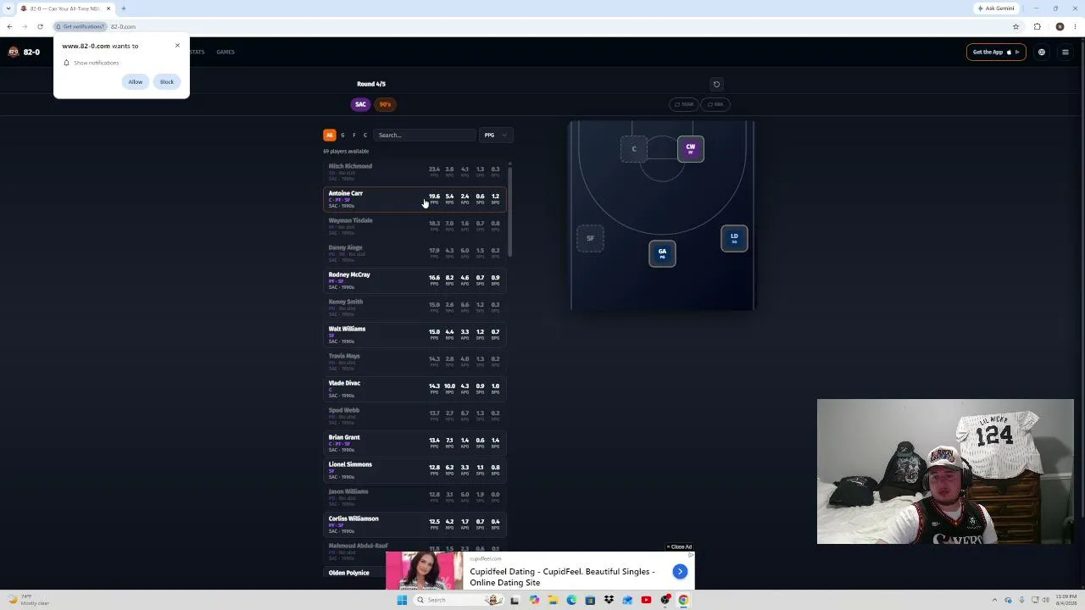Viewport: 1085px width, 610px height.
Task: Click the 90's era badge
Action: coord(385,104)
